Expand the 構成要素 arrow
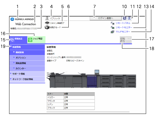 14,52
